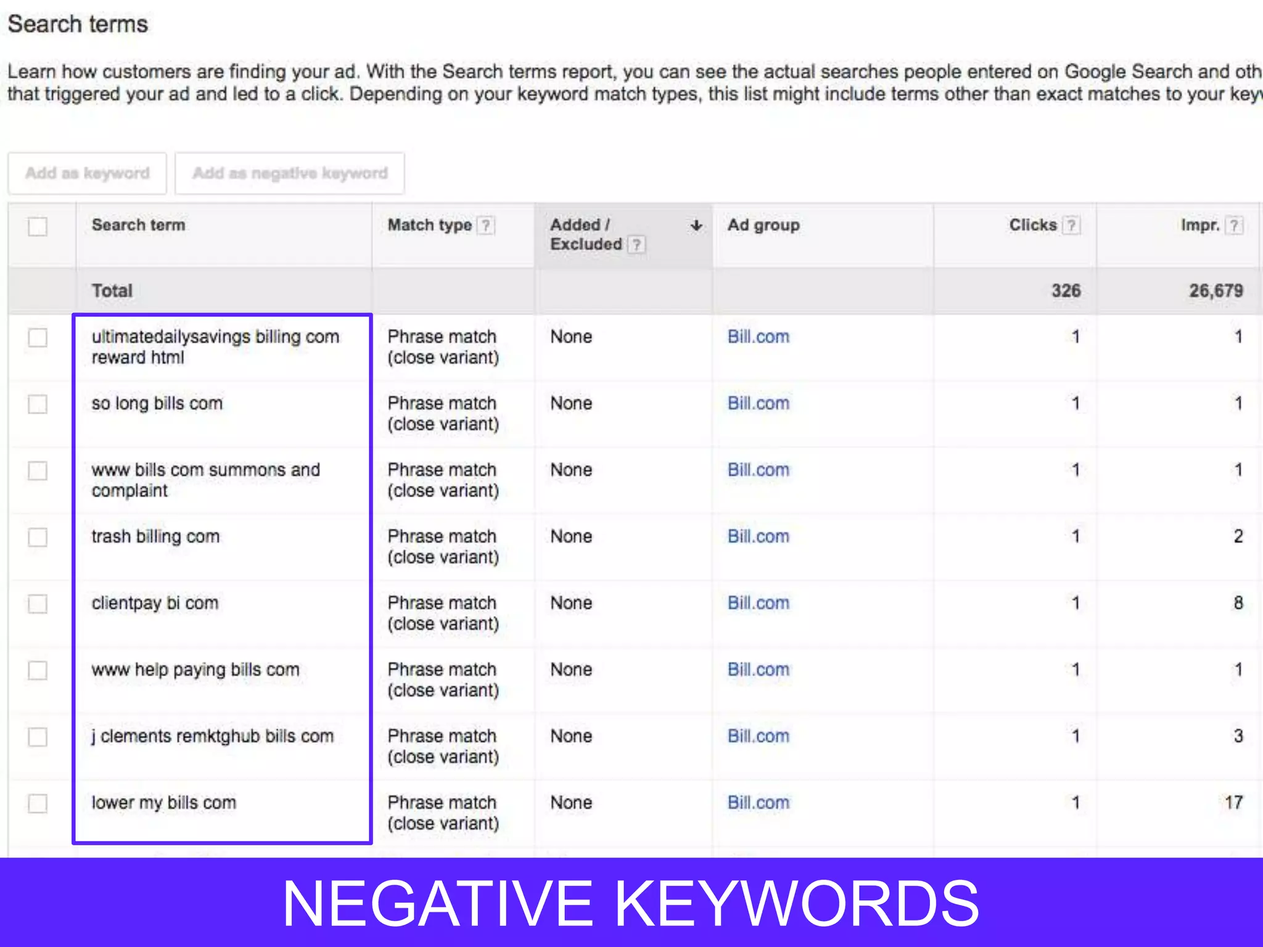This screenshot has height=947, width=1263.
Task: Click the total clicks value 326
Action: click(x=1066, y=291)
